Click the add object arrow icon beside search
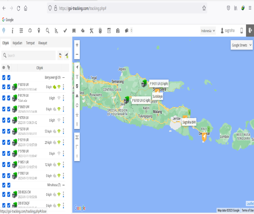The image size is (254, 214). pos(67,55)
